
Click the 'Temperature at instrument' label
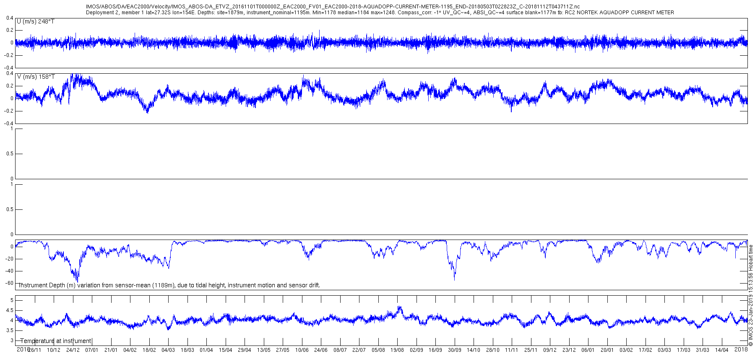tap(56, 341)
